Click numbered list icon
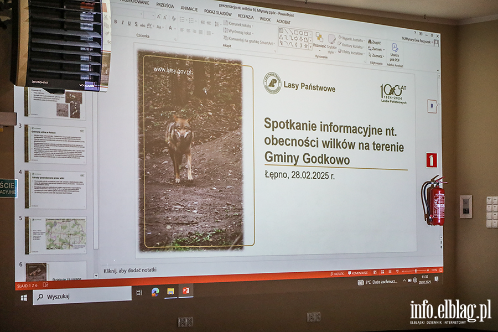The height and width of the screenshot is (332, 498). [193, 20]
